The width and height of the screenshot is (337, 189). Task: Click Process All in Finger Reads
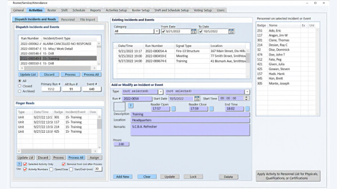pos(76,157)
